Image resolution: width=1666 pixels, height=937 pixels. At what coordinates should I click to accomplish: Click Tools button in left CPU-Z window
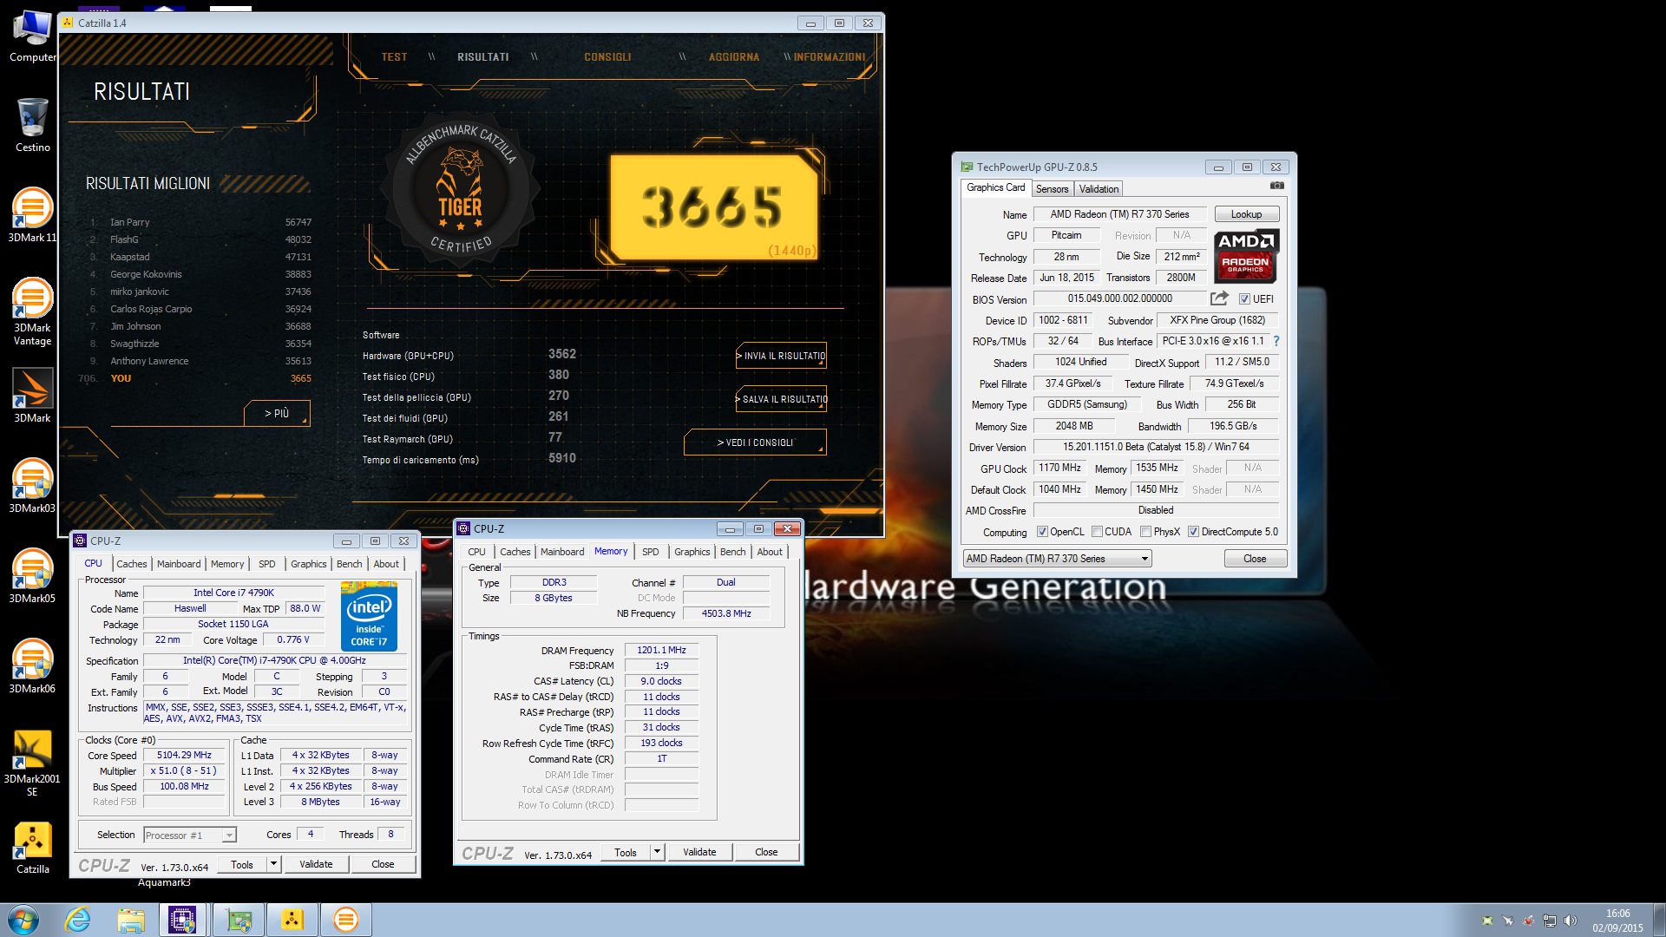242,864
